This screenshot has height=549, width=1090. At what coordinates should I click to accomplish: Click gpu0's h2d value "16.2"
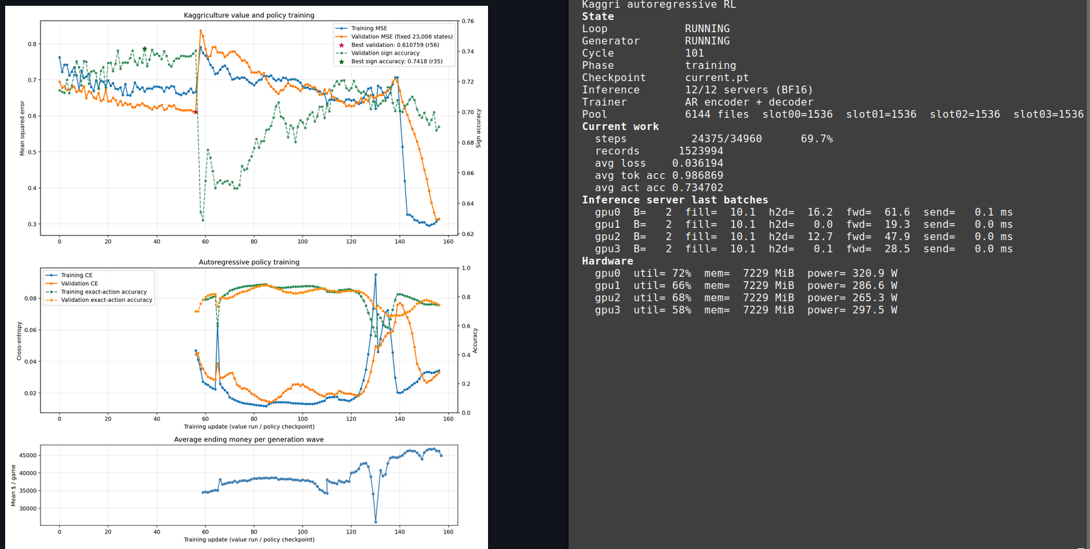pos(820,212)
